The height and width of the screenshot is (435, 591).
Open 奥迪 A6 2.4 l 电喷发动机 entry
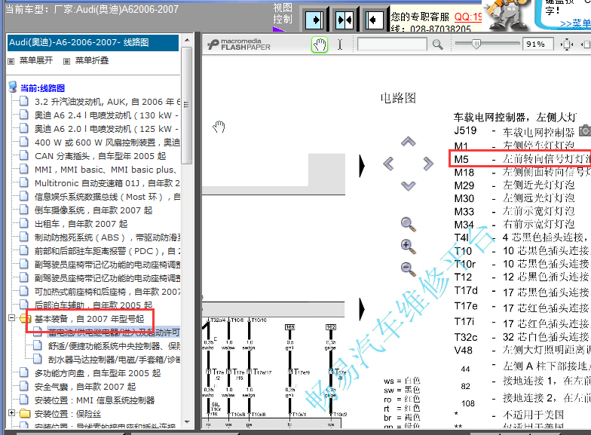coord(107,115)
